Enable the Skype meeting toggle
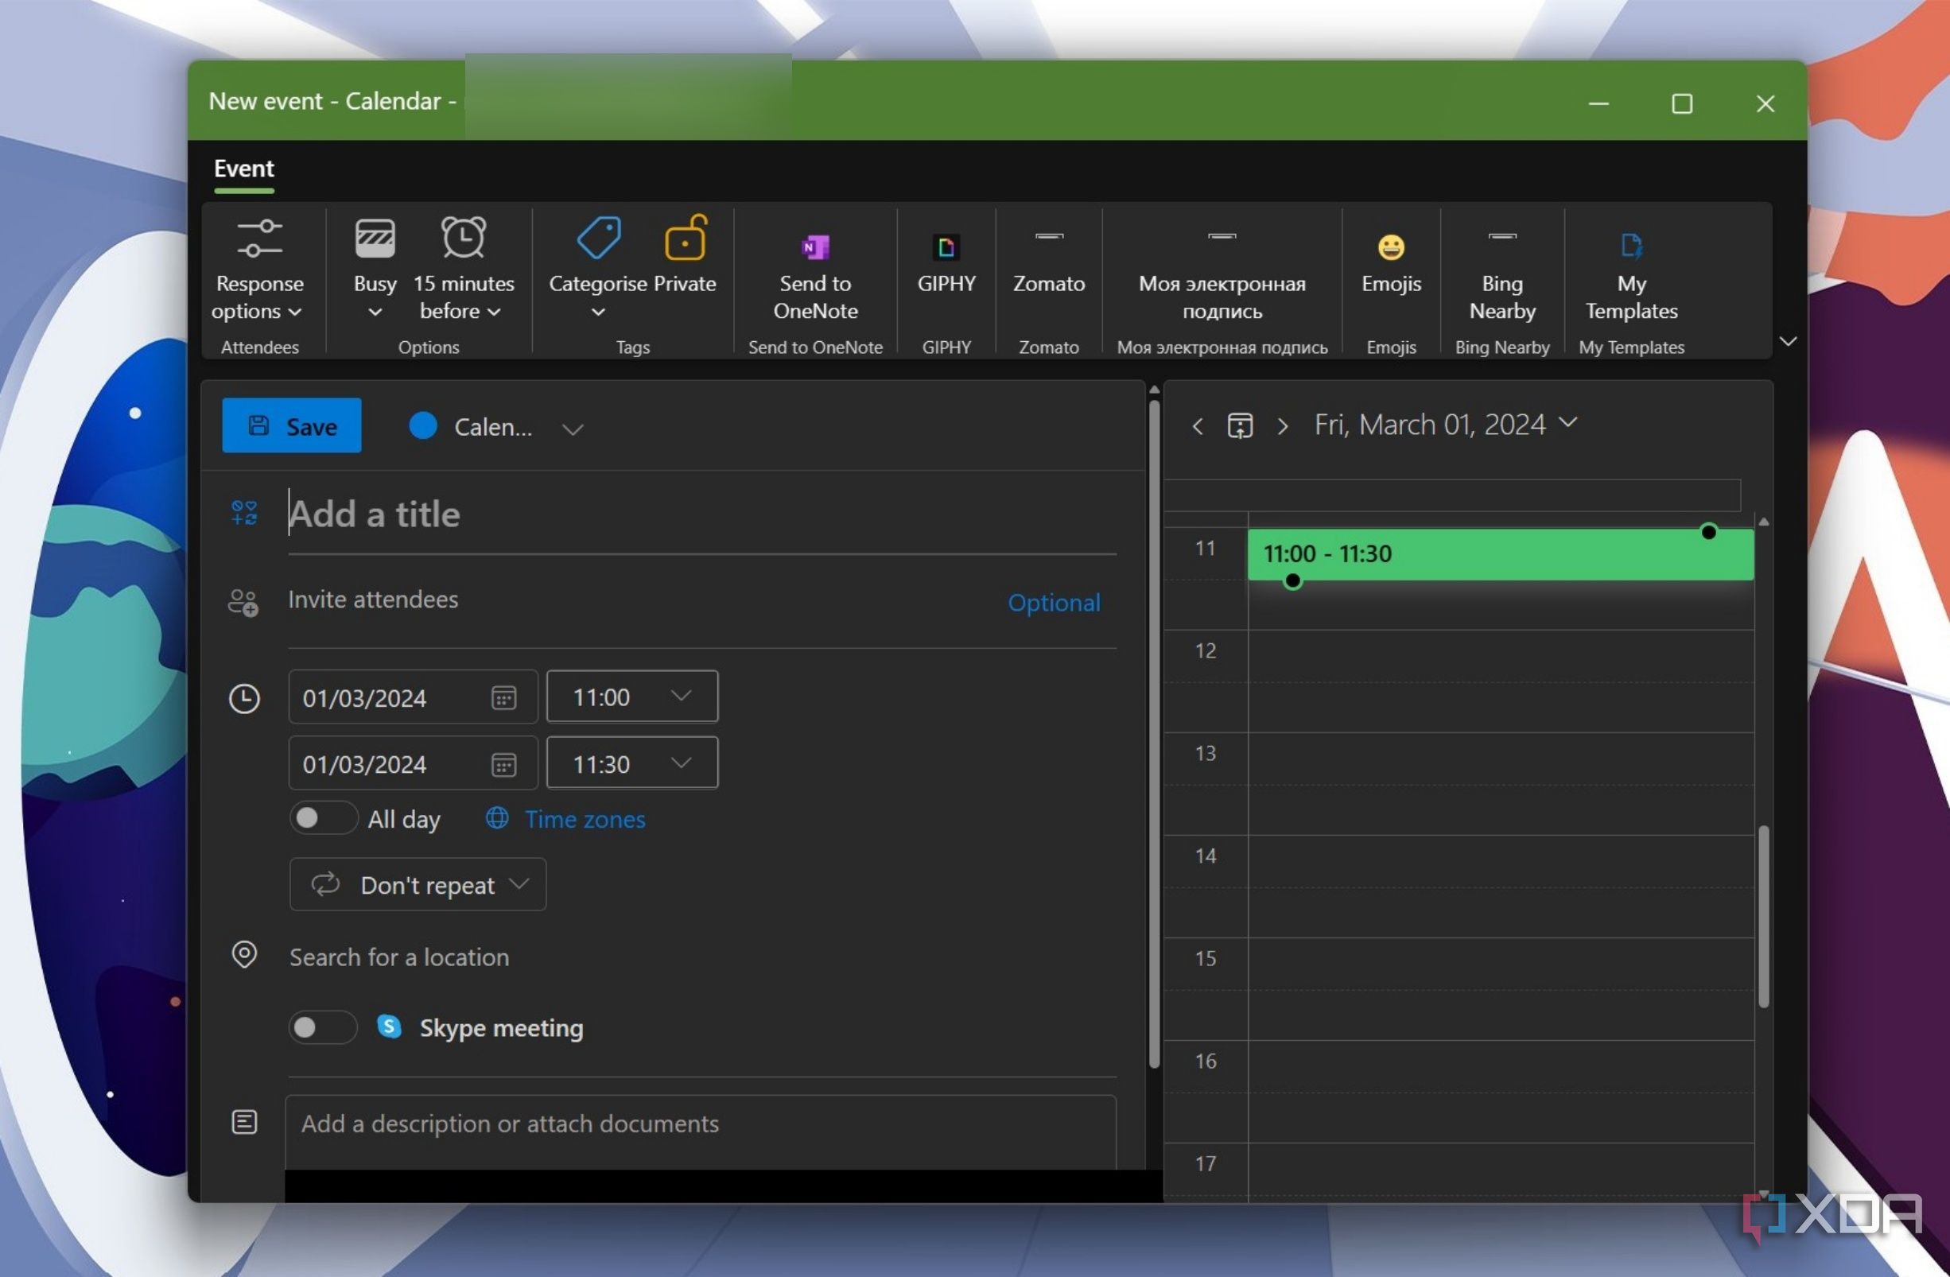Viewport: 1950px width, 1277px height. tap(323, 1027)
